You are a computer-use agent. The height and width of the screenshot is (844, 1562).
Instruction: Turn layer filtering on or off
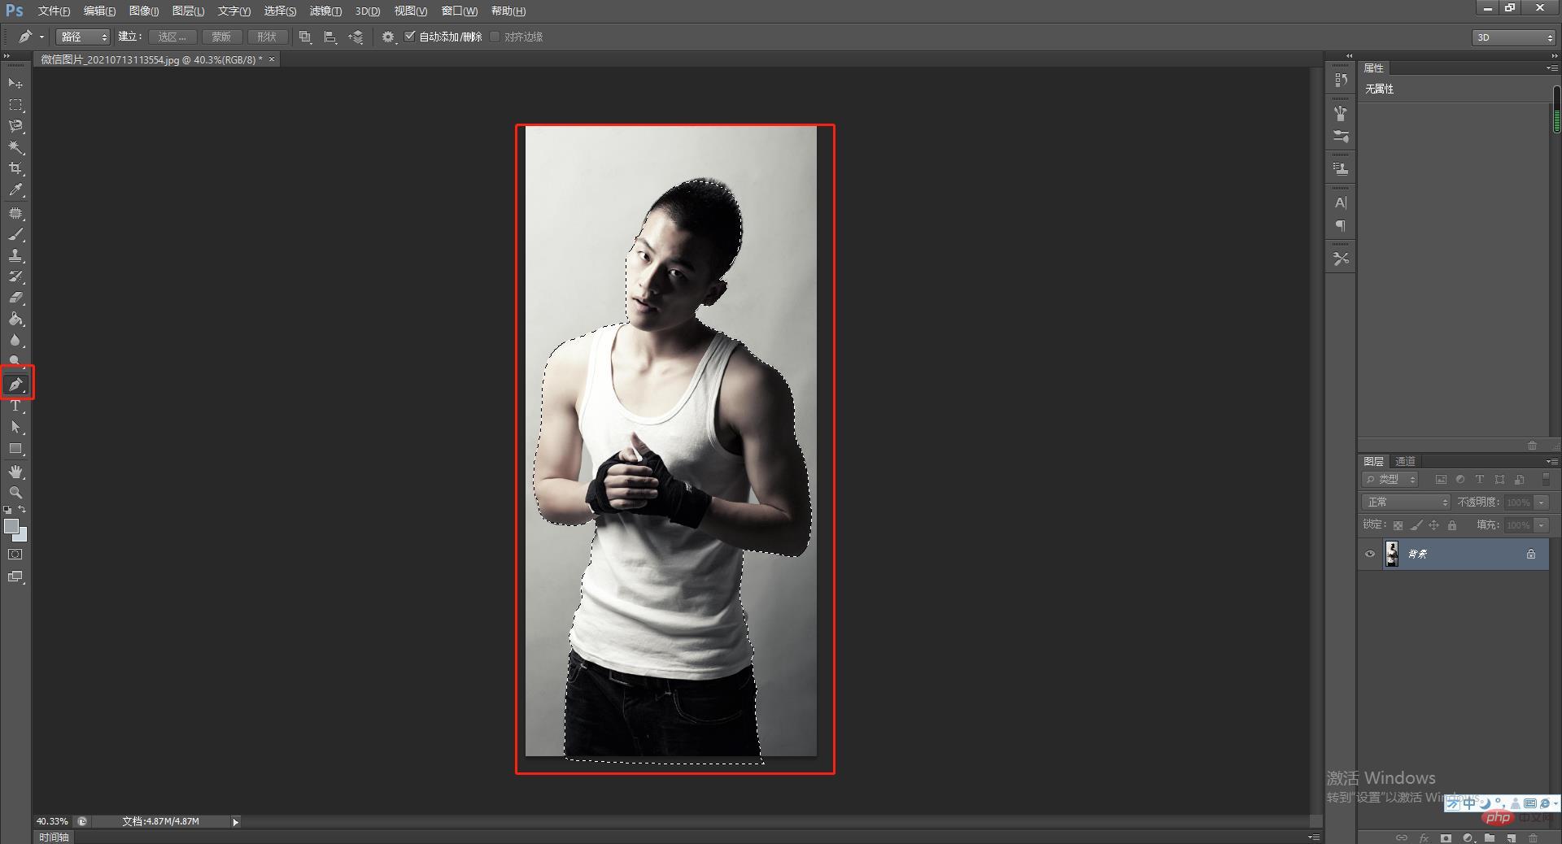pyautogui.click(x=1546, y=480)
